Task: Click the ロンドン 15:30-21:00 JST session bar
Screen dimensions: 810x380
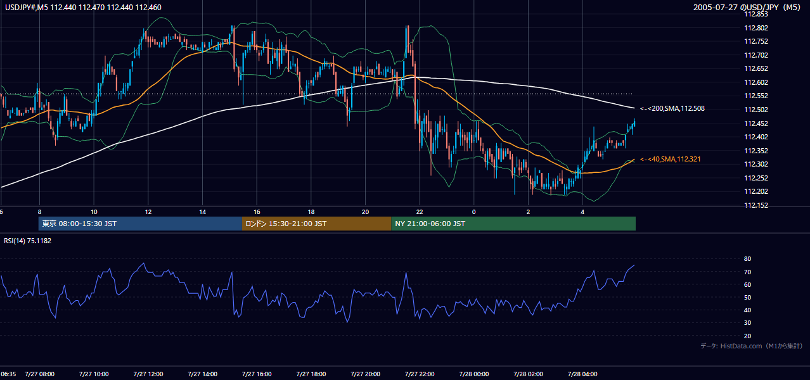Action: 317,224
